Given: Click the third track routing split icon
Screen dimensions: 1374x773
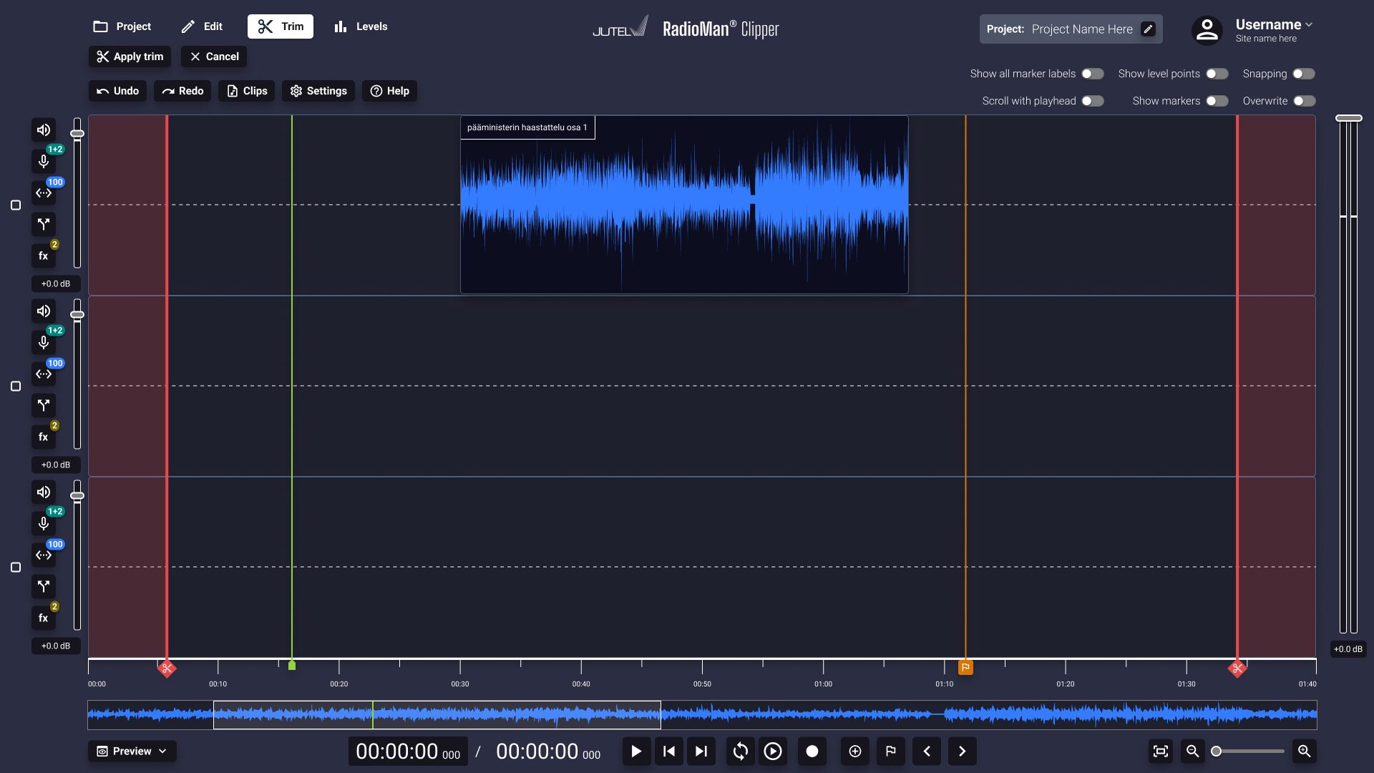Looking at the screenshot, I should (x=44, y=587).
